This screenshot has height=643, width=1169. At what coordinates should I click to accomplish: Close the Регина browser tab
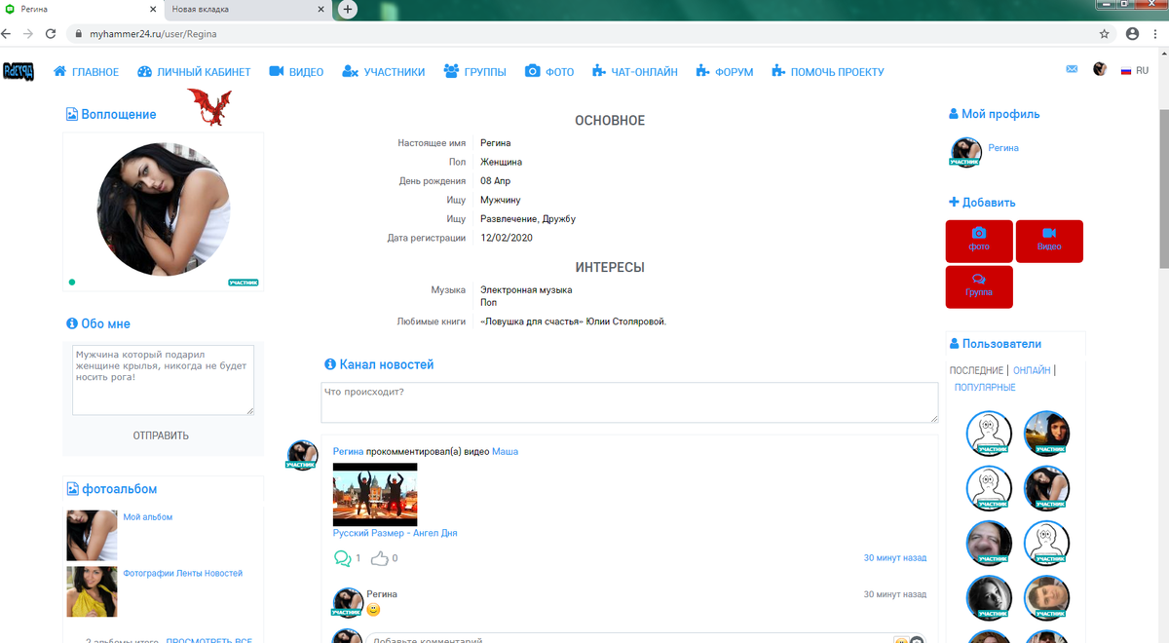click(x=153, y=9)
